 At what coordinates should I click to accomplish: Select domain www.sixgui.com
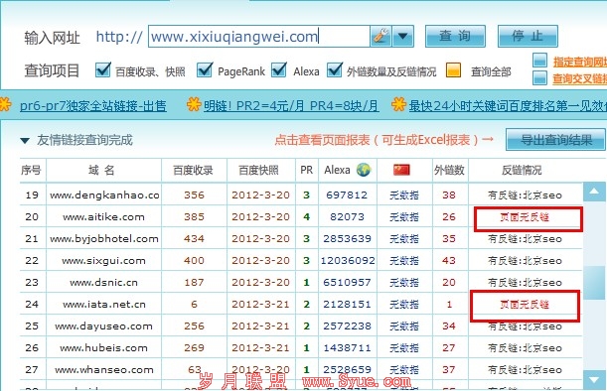pos(103,261)
